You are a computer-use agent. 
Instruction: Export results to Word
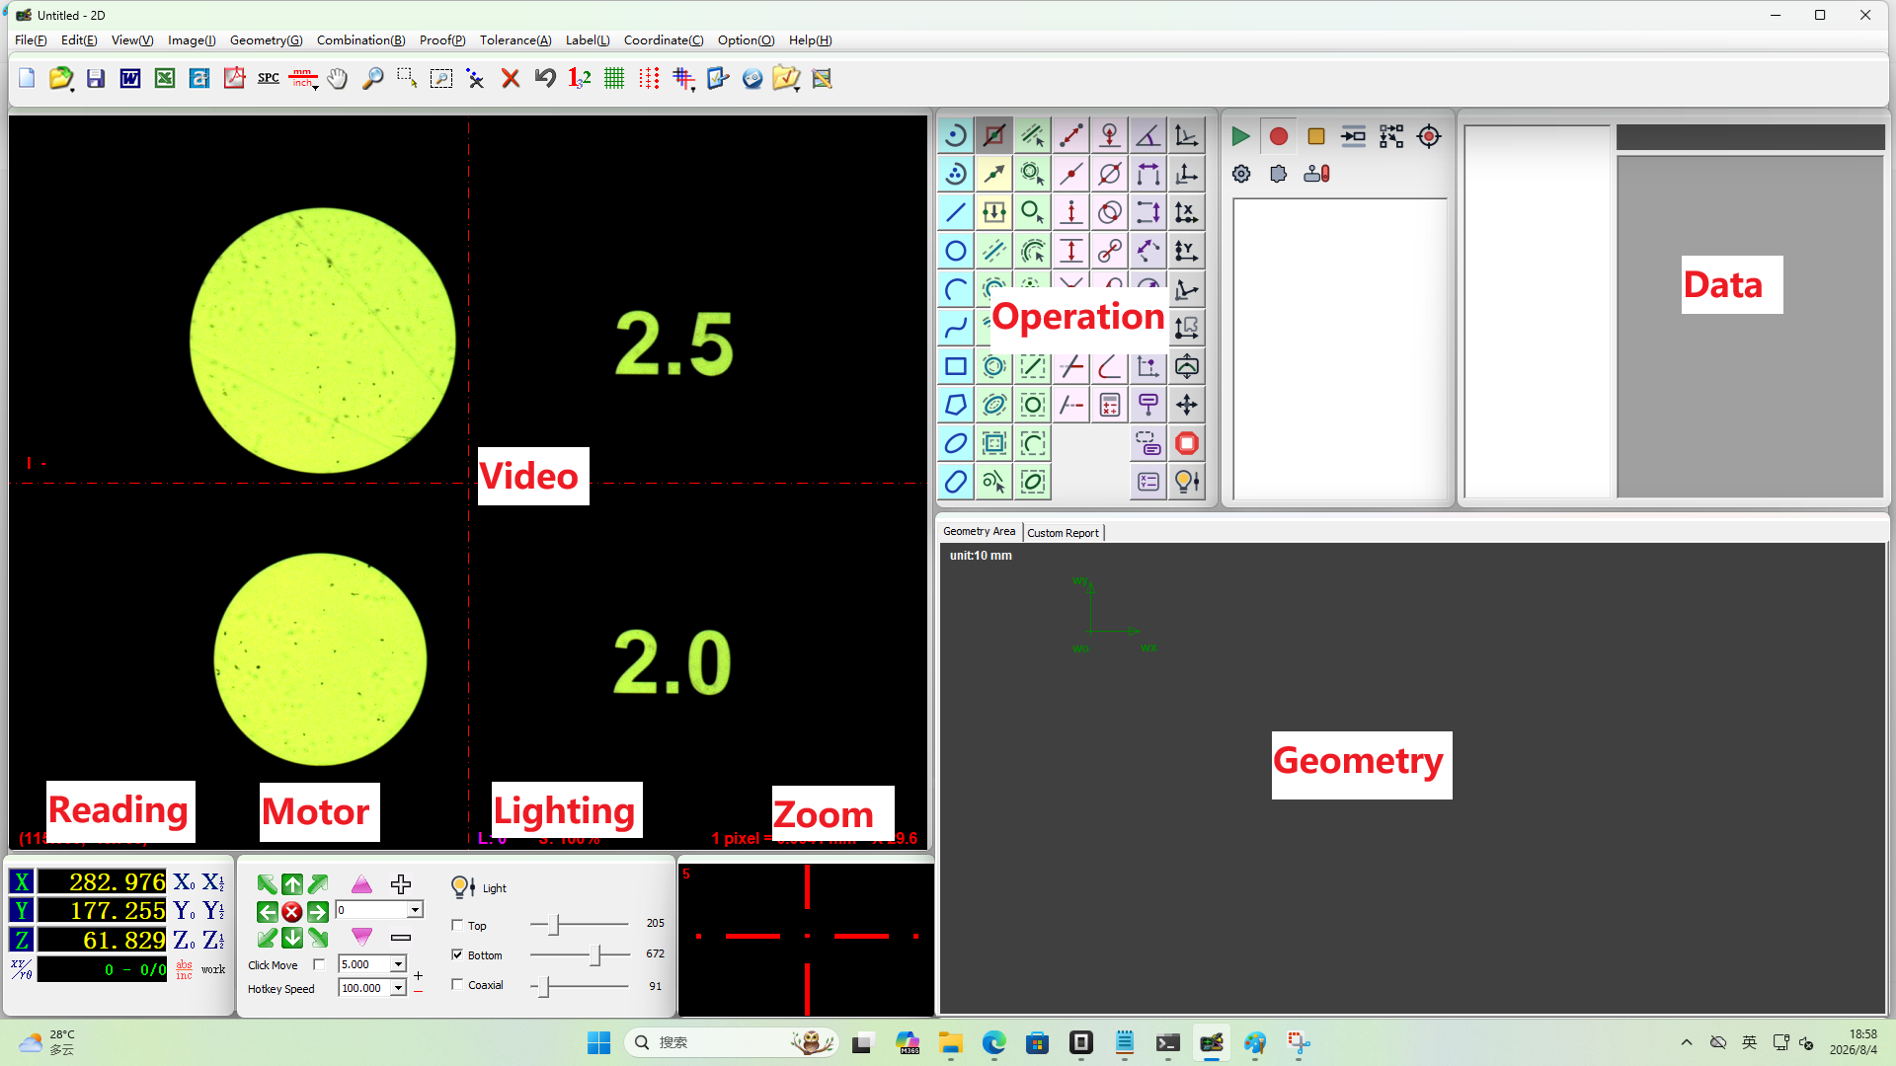(130, 78)
